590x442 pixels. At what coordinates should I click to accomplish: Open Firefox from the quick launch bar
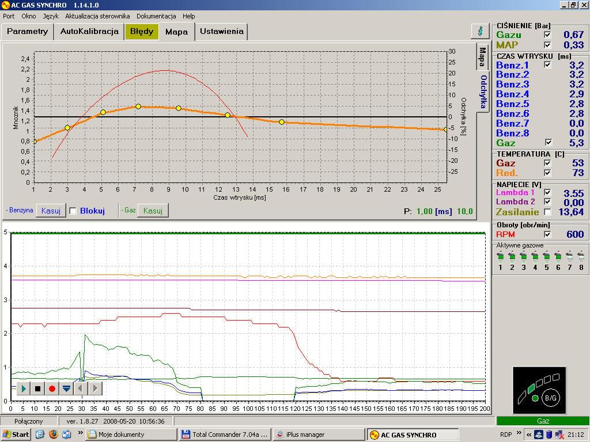pyautogui.click(x=53, y=434)
